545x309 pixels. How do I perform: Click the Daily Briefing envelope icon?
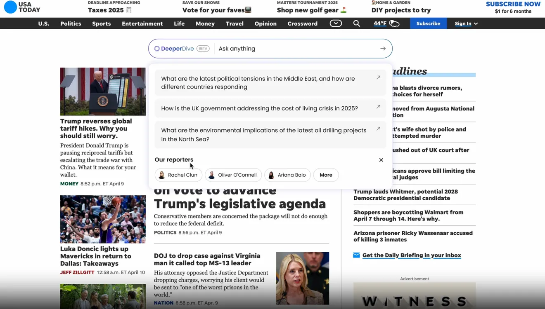356,255
